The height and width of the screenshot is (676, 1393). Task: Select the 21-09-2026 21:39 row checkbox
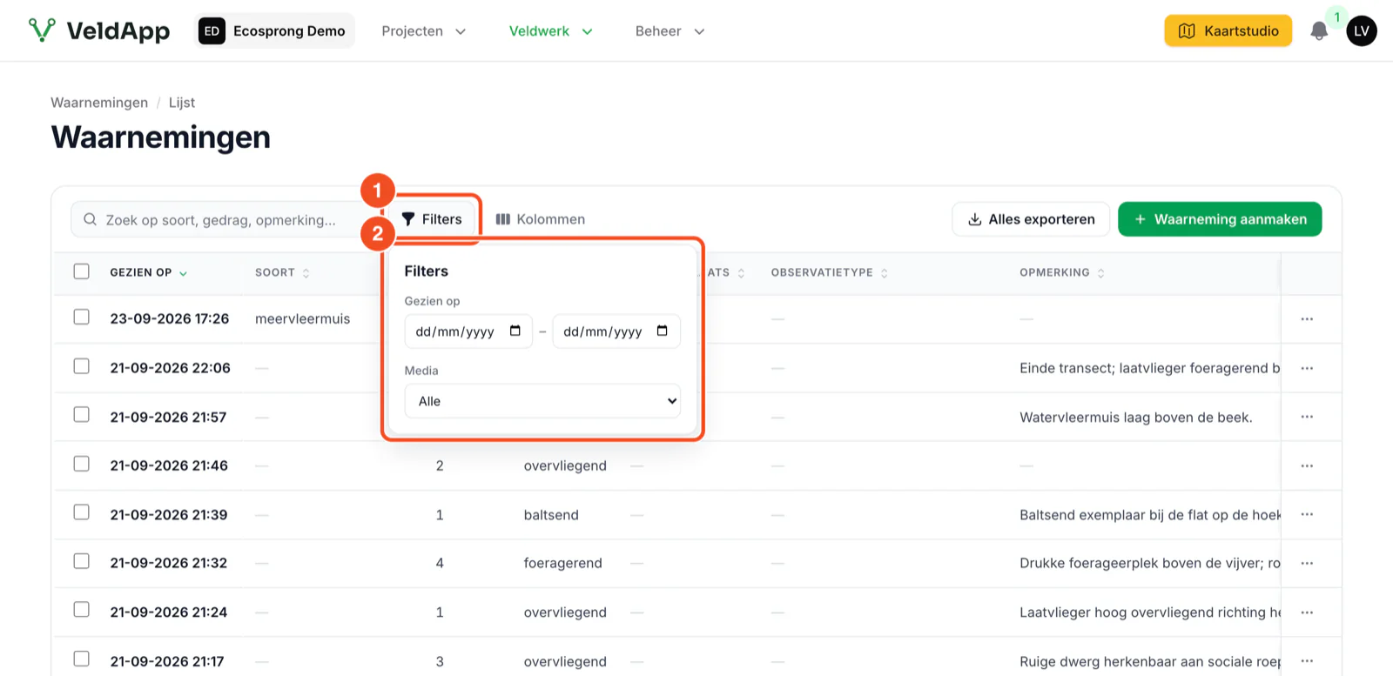(x=82, y=512)
